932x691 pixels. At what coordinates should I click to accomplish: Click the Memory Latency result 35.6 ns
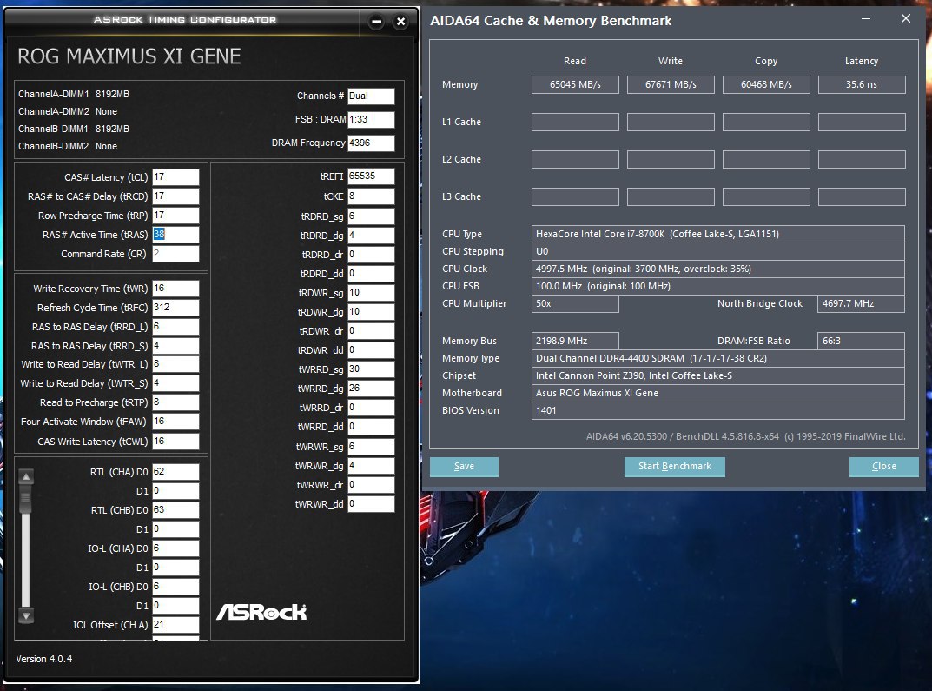[862, 84]
